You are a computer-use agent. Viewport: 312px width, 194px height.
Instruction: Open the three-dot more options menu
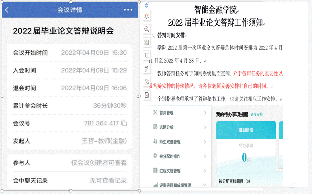click(x=128, y=10)
